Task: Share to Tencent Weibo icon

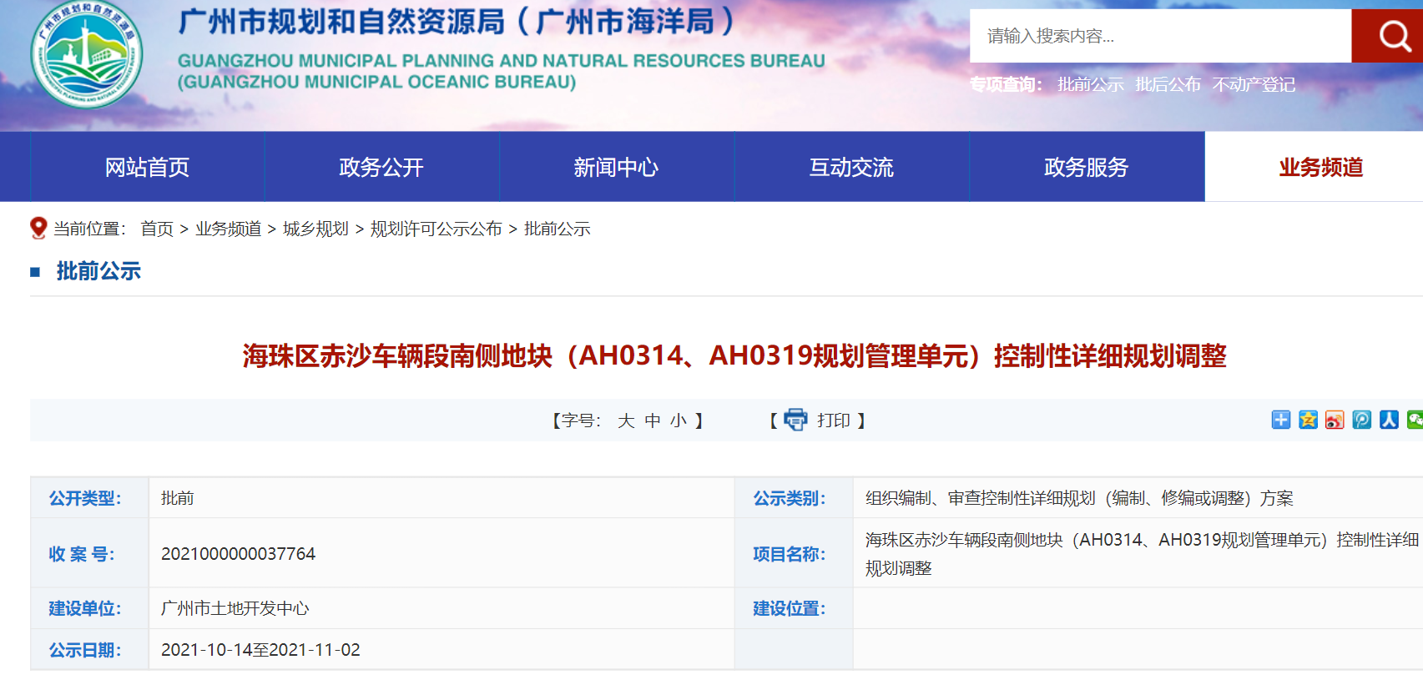Action: pos(1362,420)
